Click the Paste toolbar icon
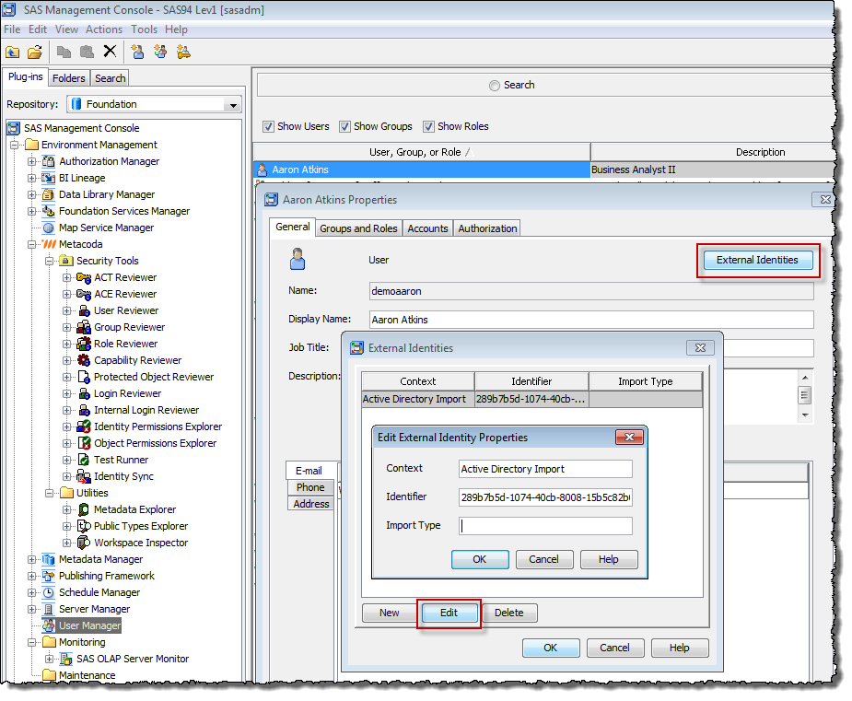Image resolution: width=852 pixels, height=701 pixels. tap(87, 52)
